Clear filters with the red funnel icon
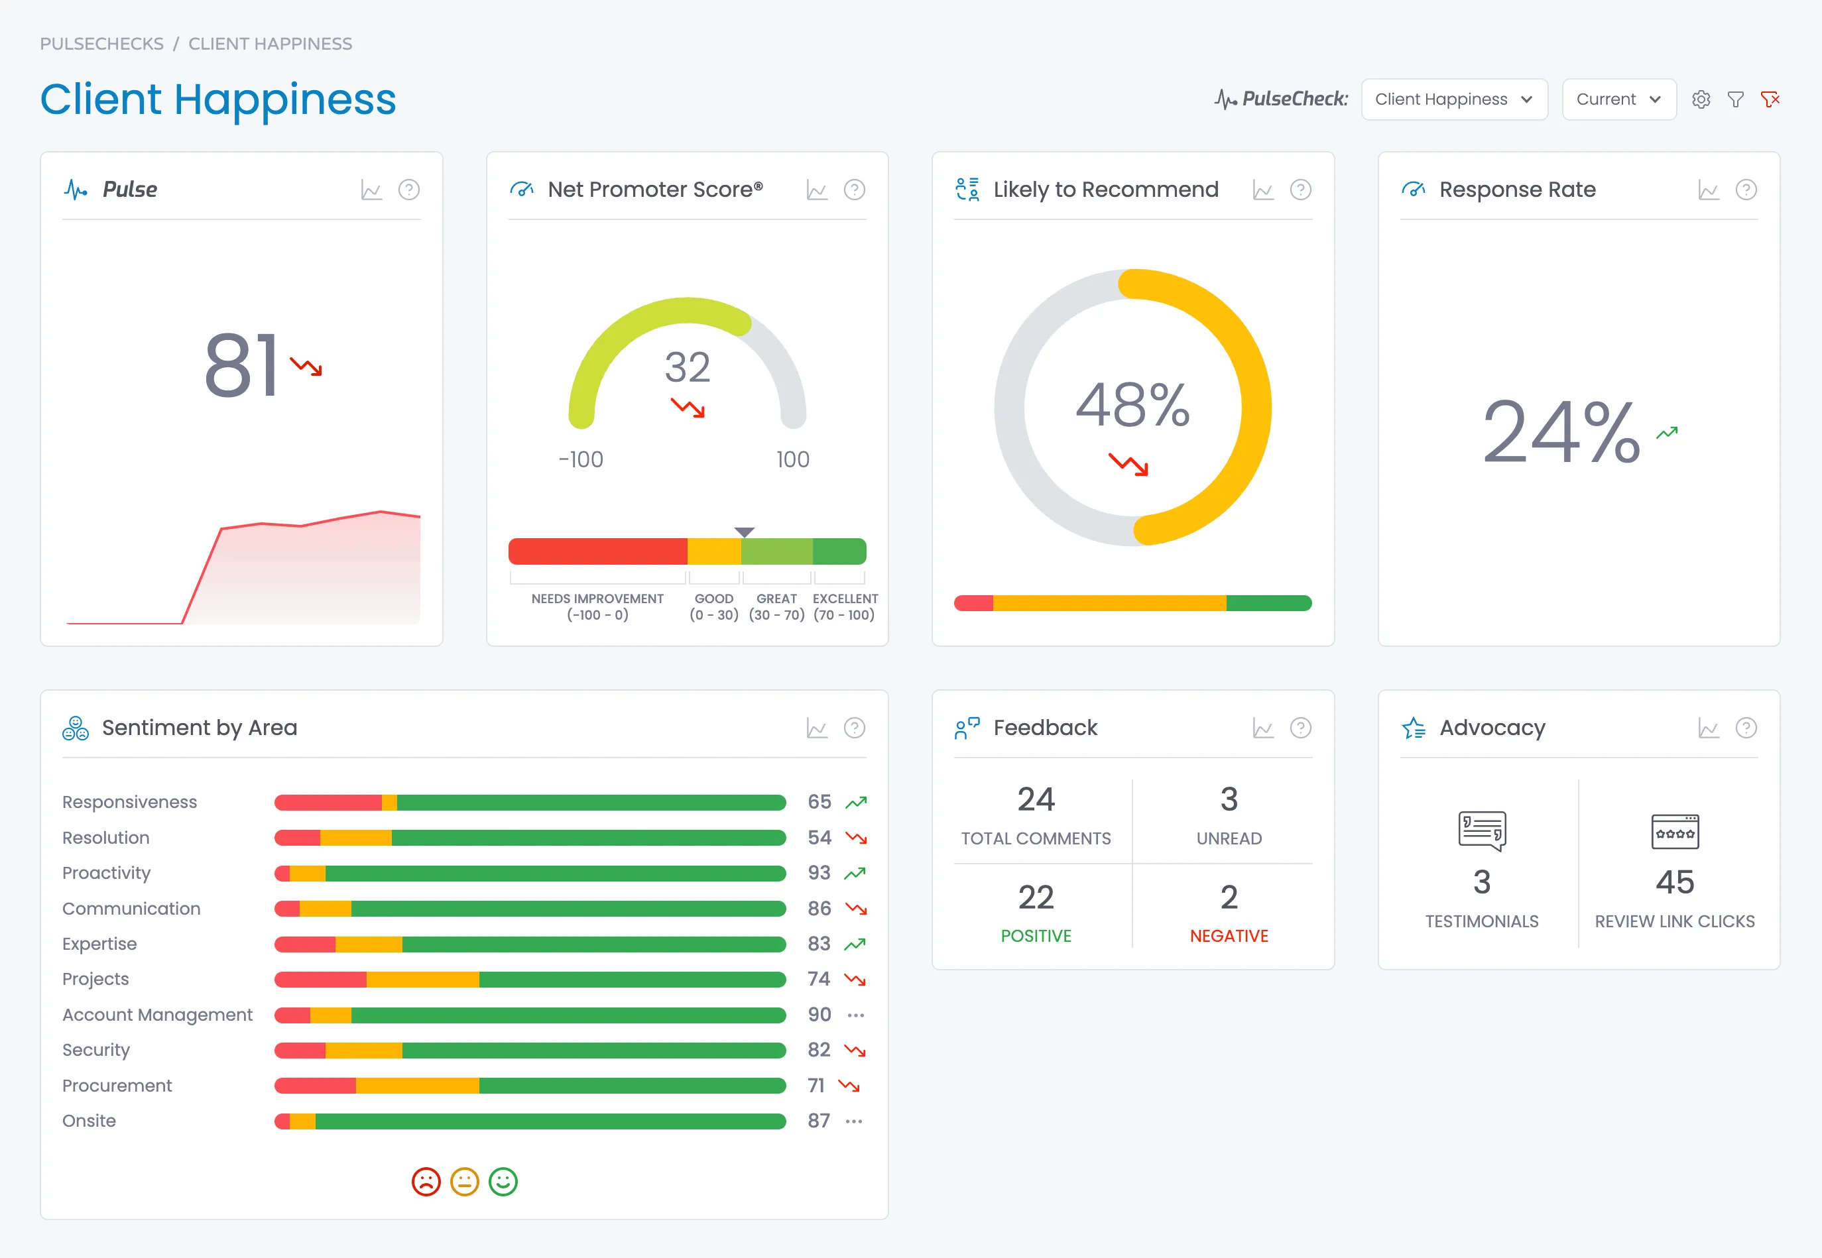The image size is (1822, 1258). click(1770, 99)
